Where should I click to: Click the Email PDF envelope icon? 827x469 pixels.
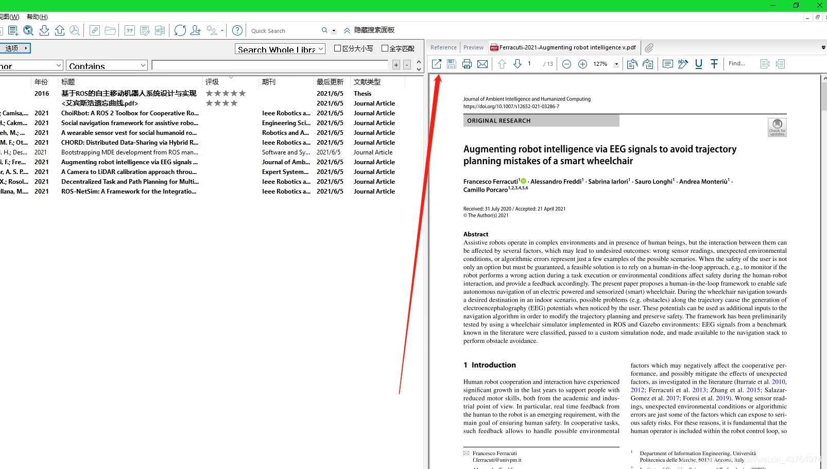pyautogui.click(x=483, y=64)
